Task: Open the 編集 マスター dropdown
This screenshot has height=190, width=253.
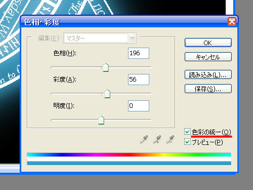Action: [x=100, y=38]
